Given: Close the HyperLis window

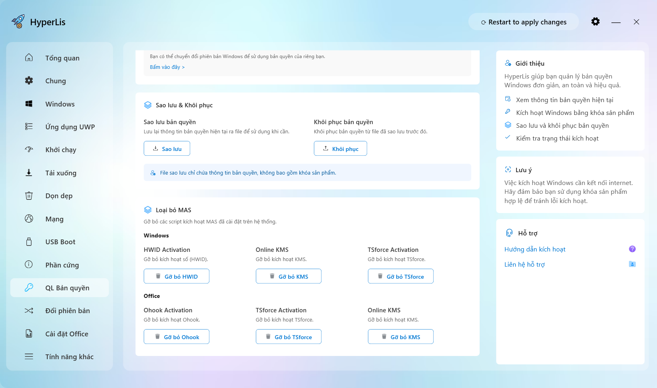Looking at the screenshot, I should click(x=636, y=22).
